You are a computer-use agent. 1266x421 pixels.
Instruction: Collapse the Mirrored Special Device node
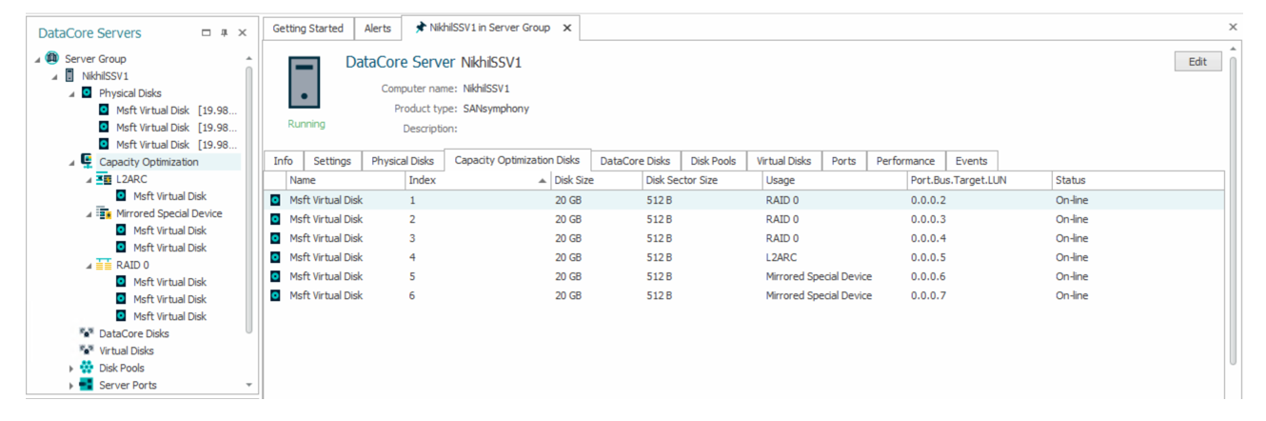[89, 213]
